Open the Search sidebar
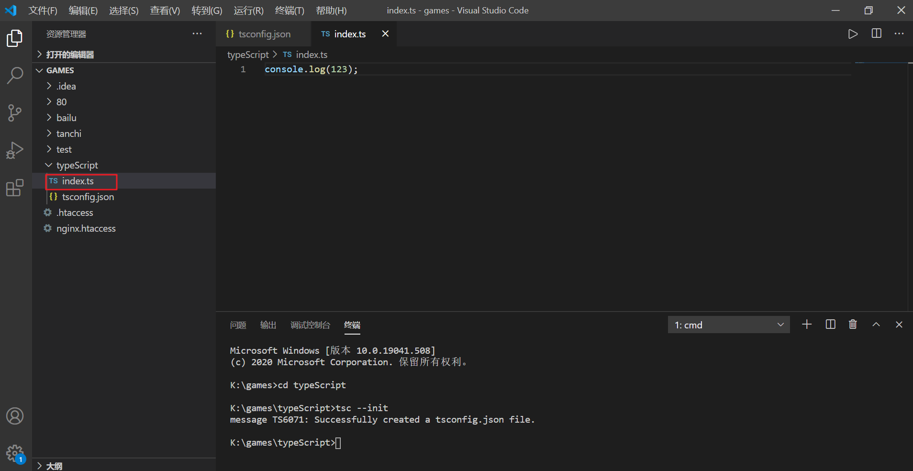The image size is (913, 471). pyautogui.click(x=15, y=76)
